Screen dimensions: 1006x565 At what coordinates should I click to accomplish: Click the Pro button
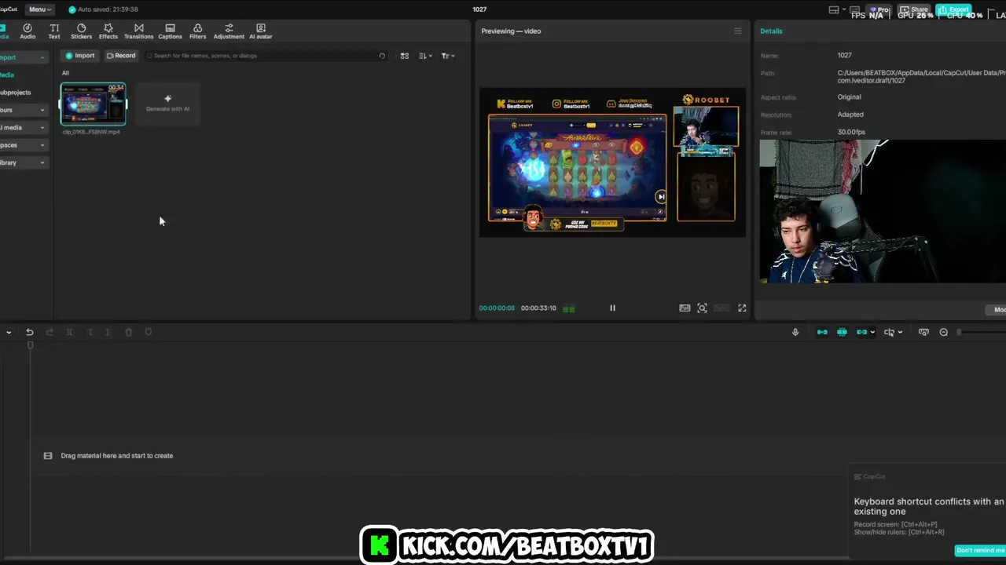pos(879,9)
